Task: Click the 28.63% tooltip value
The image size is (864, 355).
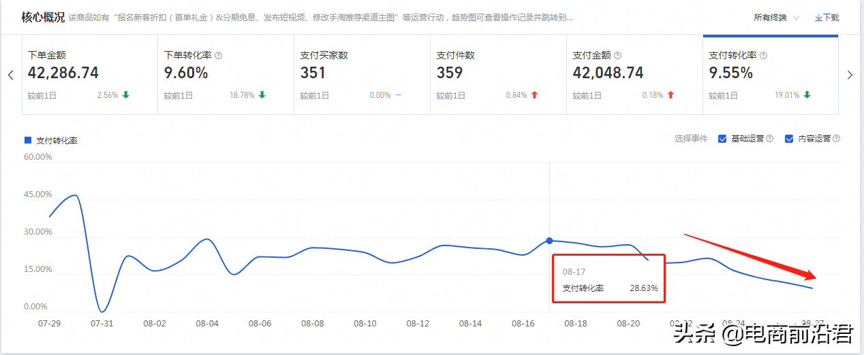Action: pos(644,288)
